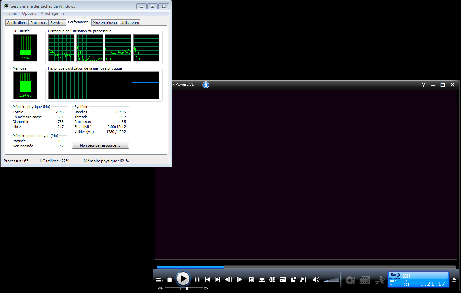Screen dimensions: 461x293
Task: Click the playback speed slider handle
Action: (187, 288)
